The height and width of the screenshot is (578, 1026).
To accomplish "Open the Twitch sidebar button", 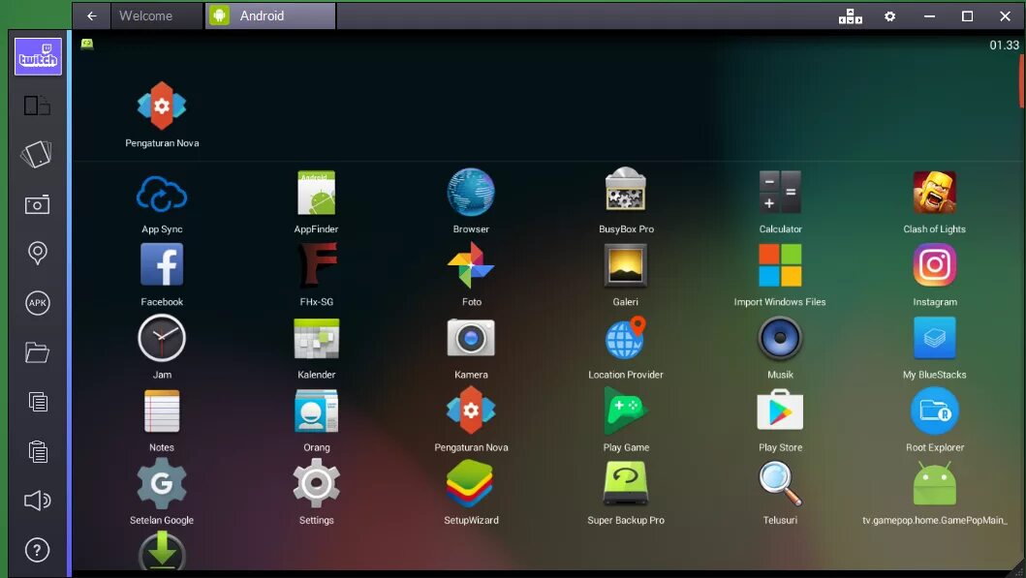I will pos(38,56).
